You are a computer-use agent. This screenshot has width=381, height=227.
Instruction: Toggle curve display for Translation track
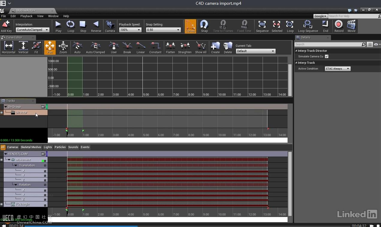click(45, 165)
